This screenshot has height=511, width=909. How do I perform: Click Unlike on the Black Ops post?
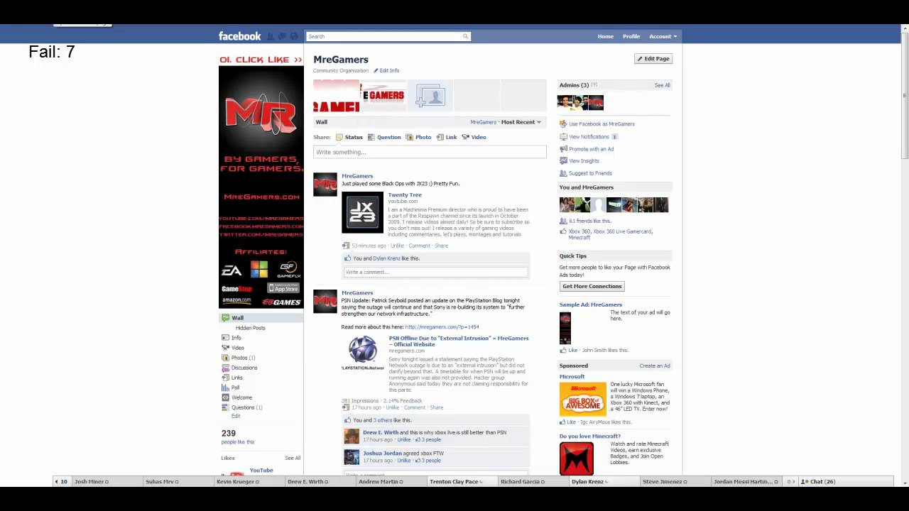(x=397, y=246)
